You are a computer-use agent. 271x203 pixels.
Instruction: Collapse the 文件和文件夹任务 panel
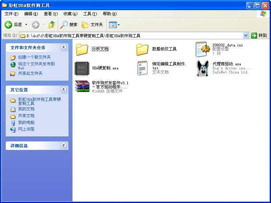click(63, 47)
